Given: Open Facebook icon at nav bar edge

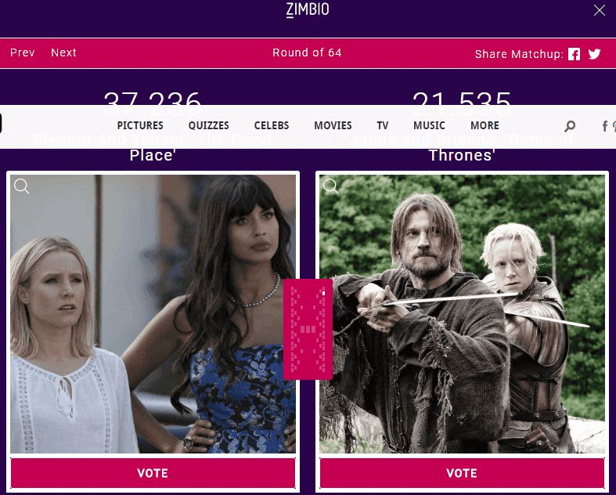Looking at the screenshot, I should click(605, 126).
